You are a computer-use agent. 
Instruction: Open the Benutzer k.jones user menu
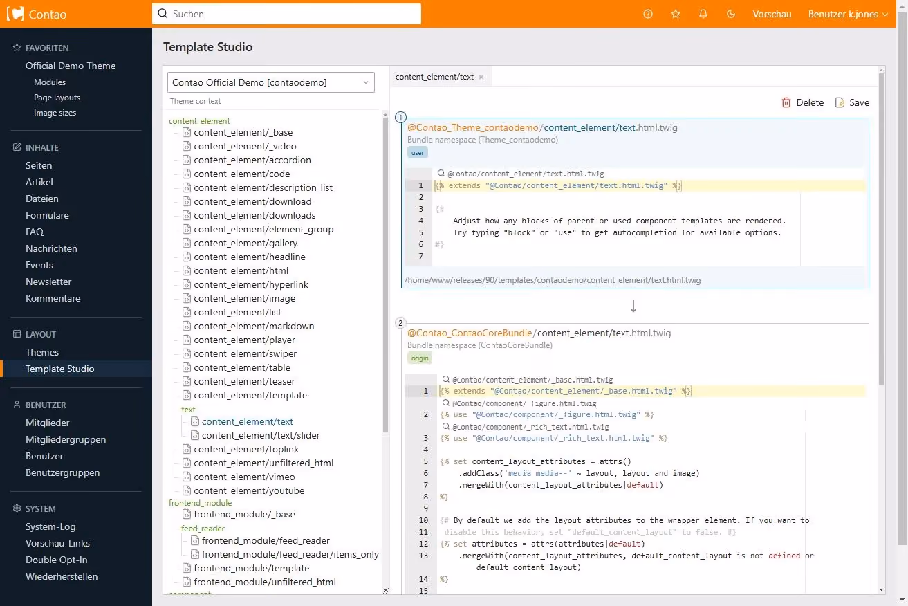[848, 14]
